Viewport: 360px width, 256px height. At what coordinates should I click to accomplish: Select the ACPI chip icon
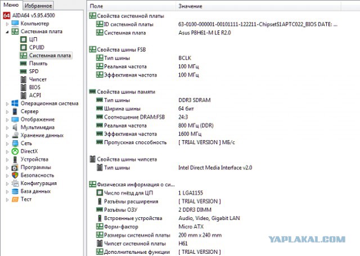[x=24, y=95]
